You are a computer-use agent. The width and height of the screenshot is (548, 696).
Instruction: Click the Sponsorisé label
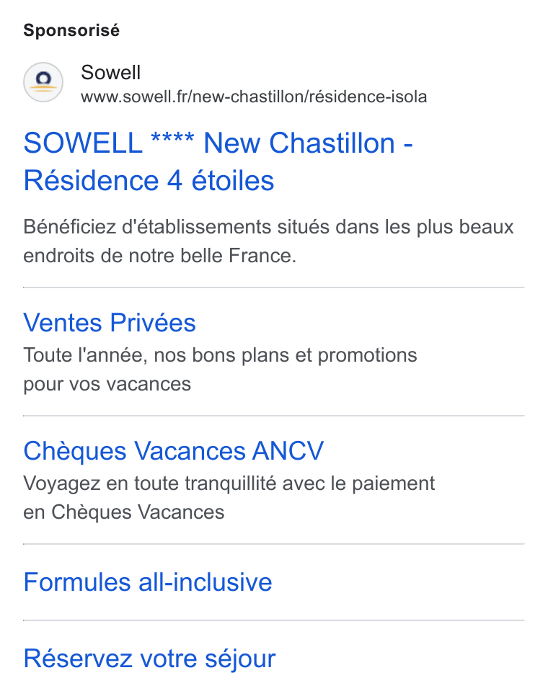click(x=71, y=31)
